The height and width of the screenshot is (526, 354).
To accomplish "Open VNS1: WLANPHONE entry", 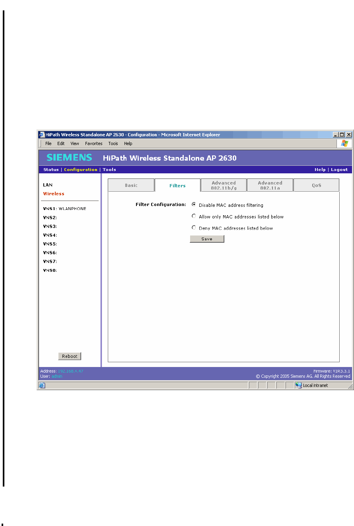I will (x=64, y=208).
